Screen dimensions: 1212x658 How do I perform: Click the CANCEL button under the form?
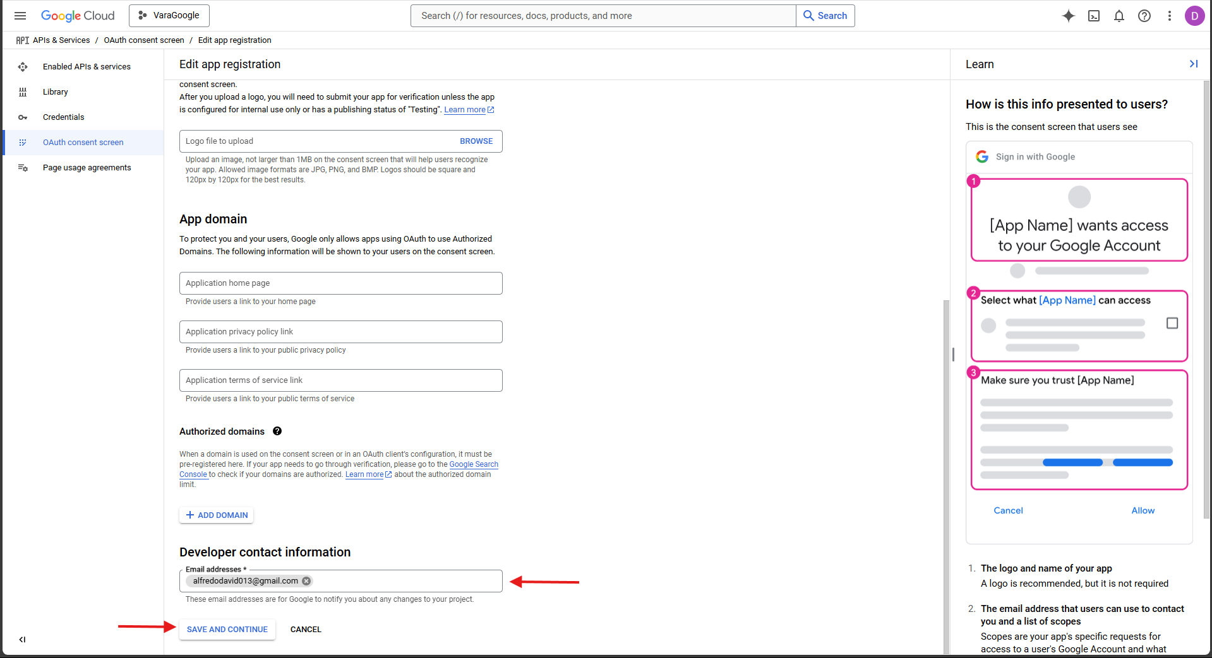pos(306,630)
